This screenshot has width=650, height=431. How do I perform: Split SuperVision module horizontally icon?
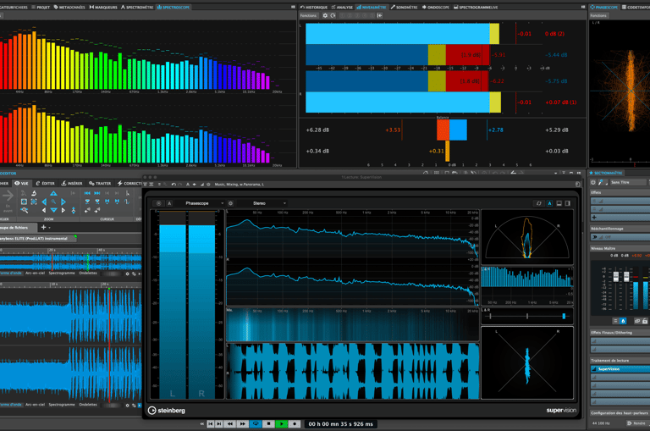pos(559,203)
